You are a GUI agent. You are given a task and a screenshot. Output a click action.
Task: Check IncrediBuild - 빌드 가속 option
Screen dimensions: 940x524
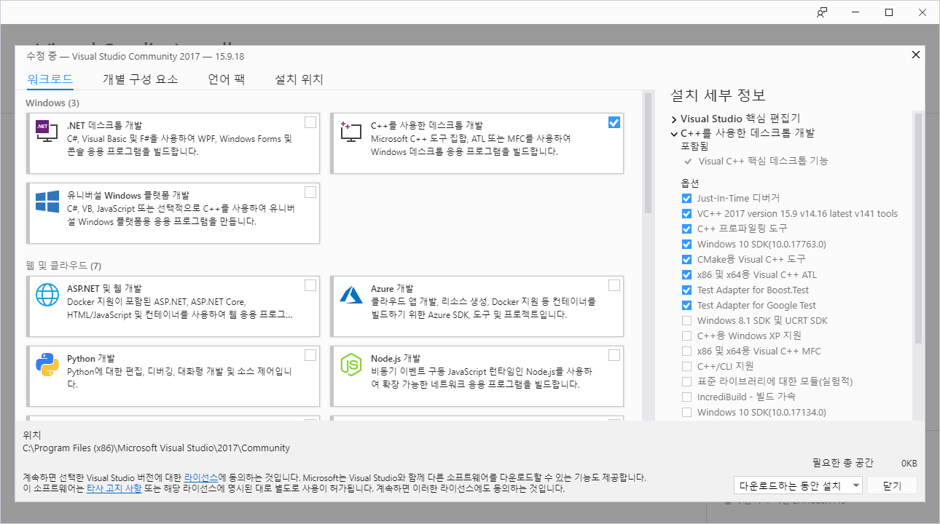[x=686, y=397]
